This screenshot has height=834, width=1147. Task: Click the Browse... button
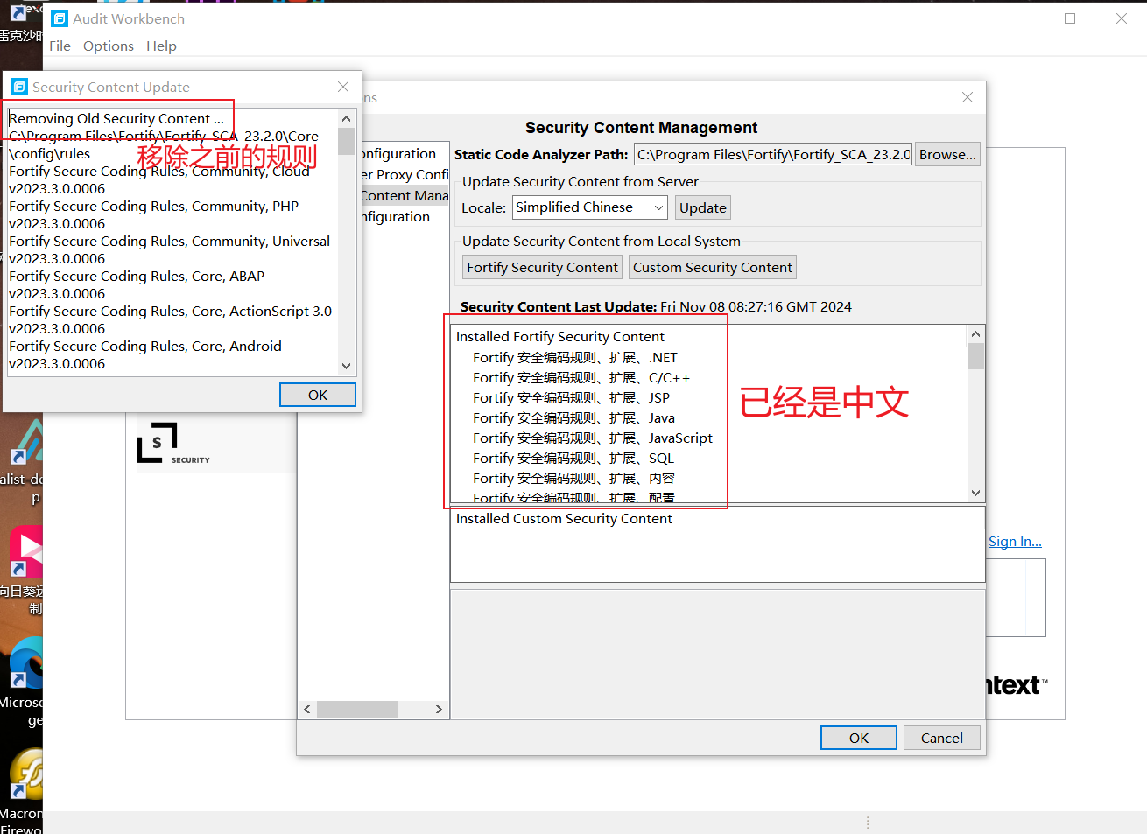point(947,154)
